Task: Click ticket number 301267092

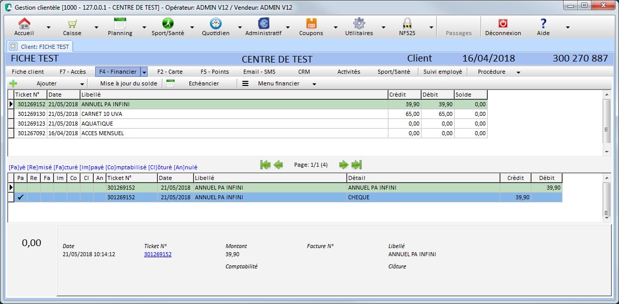Action: pos(32,133)
